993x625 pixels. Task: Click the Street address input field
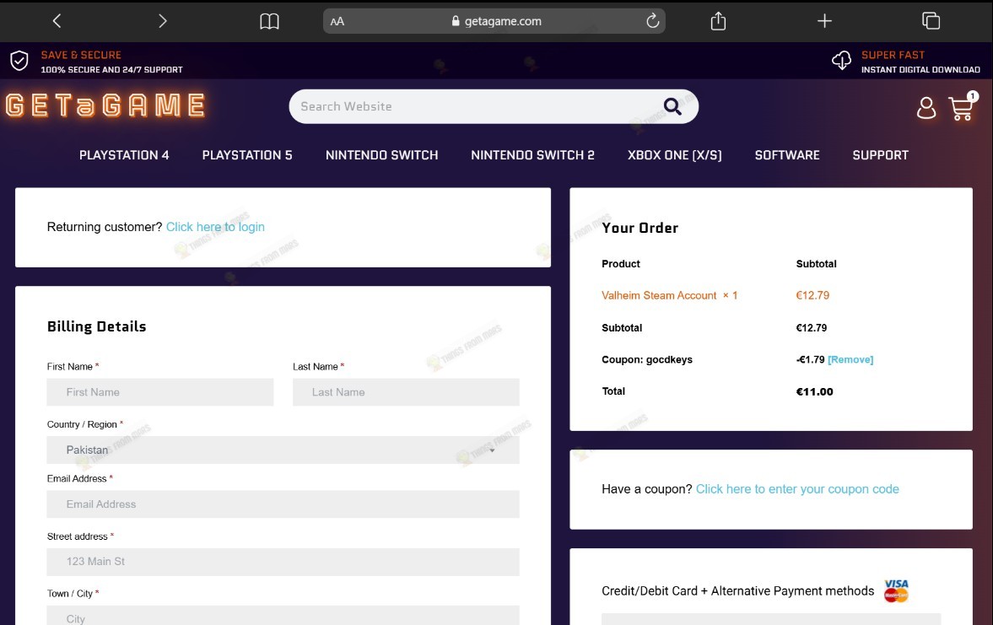click(283, 562)
